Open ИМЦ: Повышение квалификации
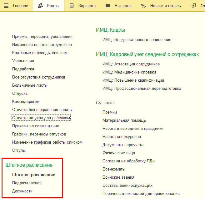Viewport: 205px width, 199px height. coord(133,80)
